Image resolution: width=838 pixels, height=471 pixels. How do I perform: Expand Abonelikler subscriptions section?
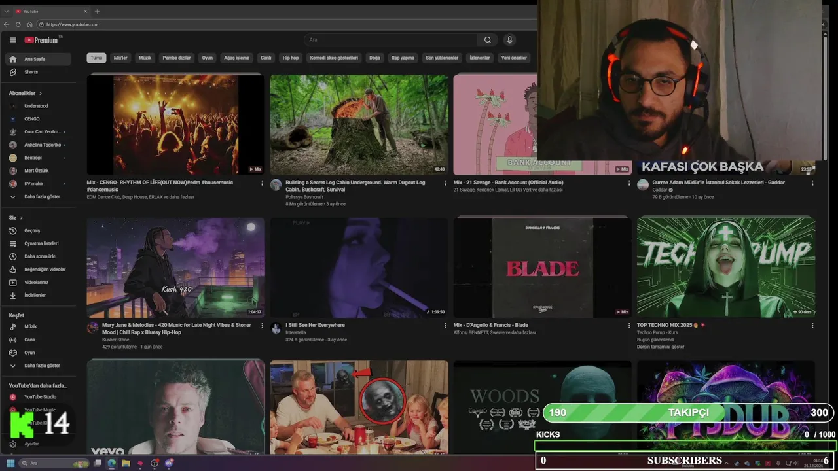point(26,93)
